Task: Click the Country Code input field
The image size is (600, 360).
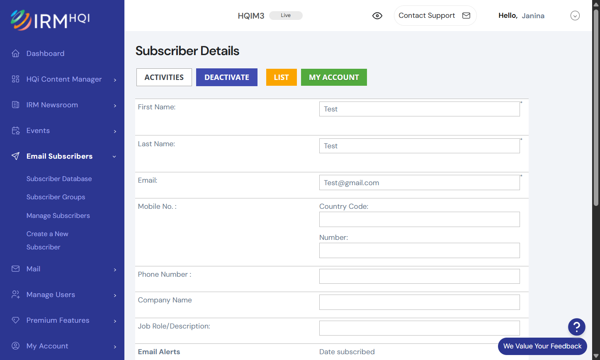Action: (420, 220)
